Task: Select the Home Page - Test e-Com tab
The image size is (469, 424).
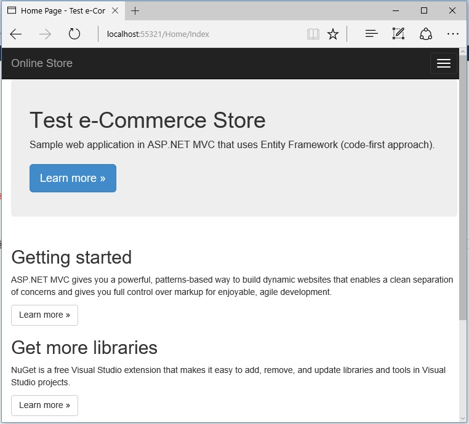Action: pos(63,10)
